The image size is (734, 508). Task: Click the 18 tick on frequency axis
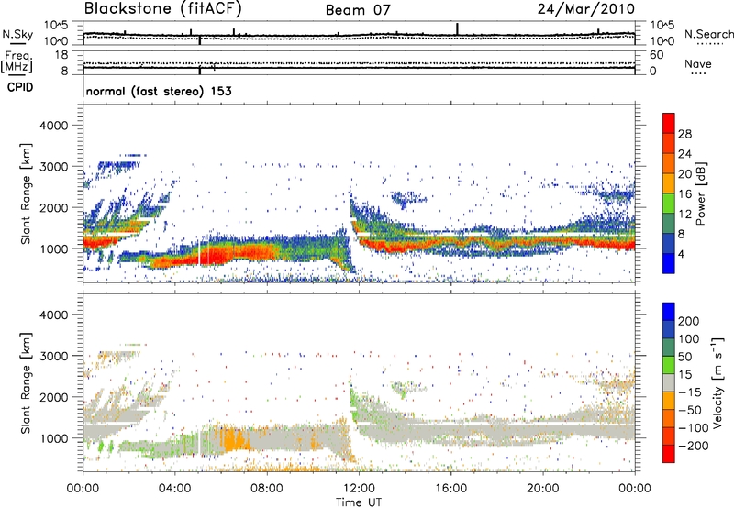point(61,55)
